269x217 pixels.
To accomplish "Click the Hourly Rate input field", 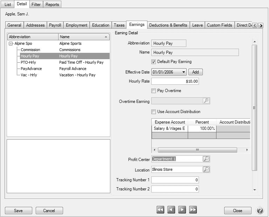I will tap(175, 81).
